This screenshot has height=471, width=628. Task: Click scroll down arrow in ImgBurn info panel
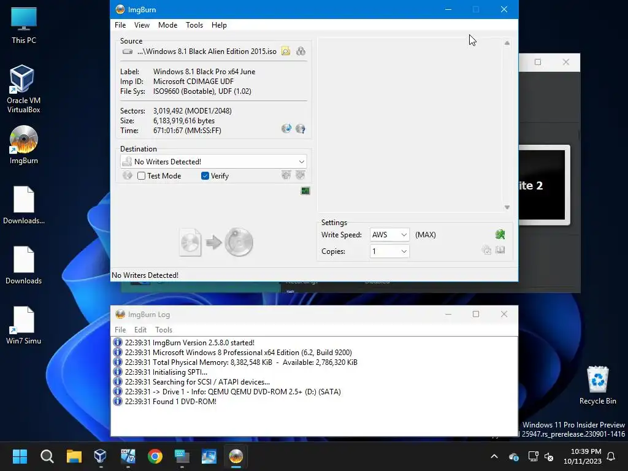[507, 207]
